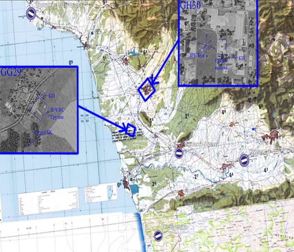Image resolution: width=294 pixels, height=252 pixels.
Task: Select the Радио-вышка outlined rectangle
Action: click(223, 46)
